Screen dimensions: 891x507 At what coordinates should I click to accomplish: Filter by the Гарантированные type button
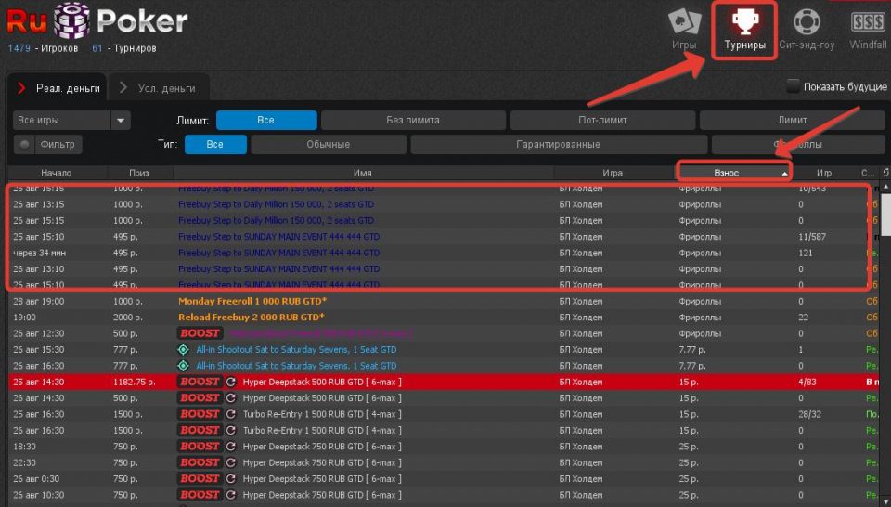tap(558, 145)
